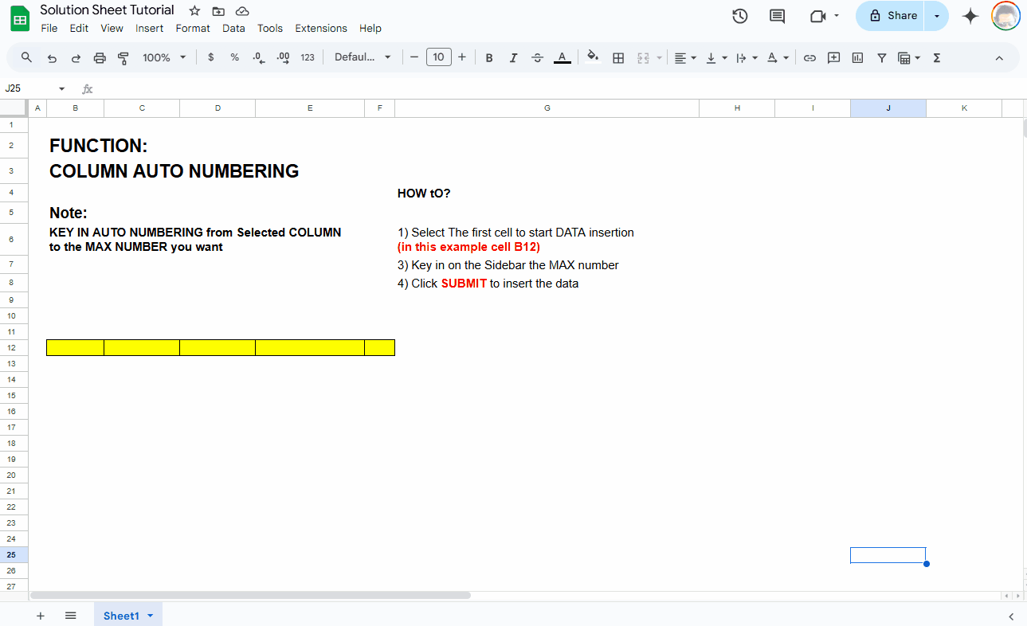Toggle italic formatting
This screenshot has width=1027, height=626.
(x=513, y=57)
